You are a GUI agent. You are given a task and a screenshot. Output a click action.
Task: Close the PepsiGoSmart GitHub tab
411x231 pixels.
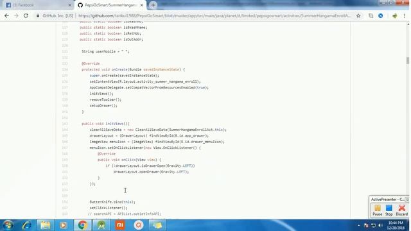coord(141,5)
